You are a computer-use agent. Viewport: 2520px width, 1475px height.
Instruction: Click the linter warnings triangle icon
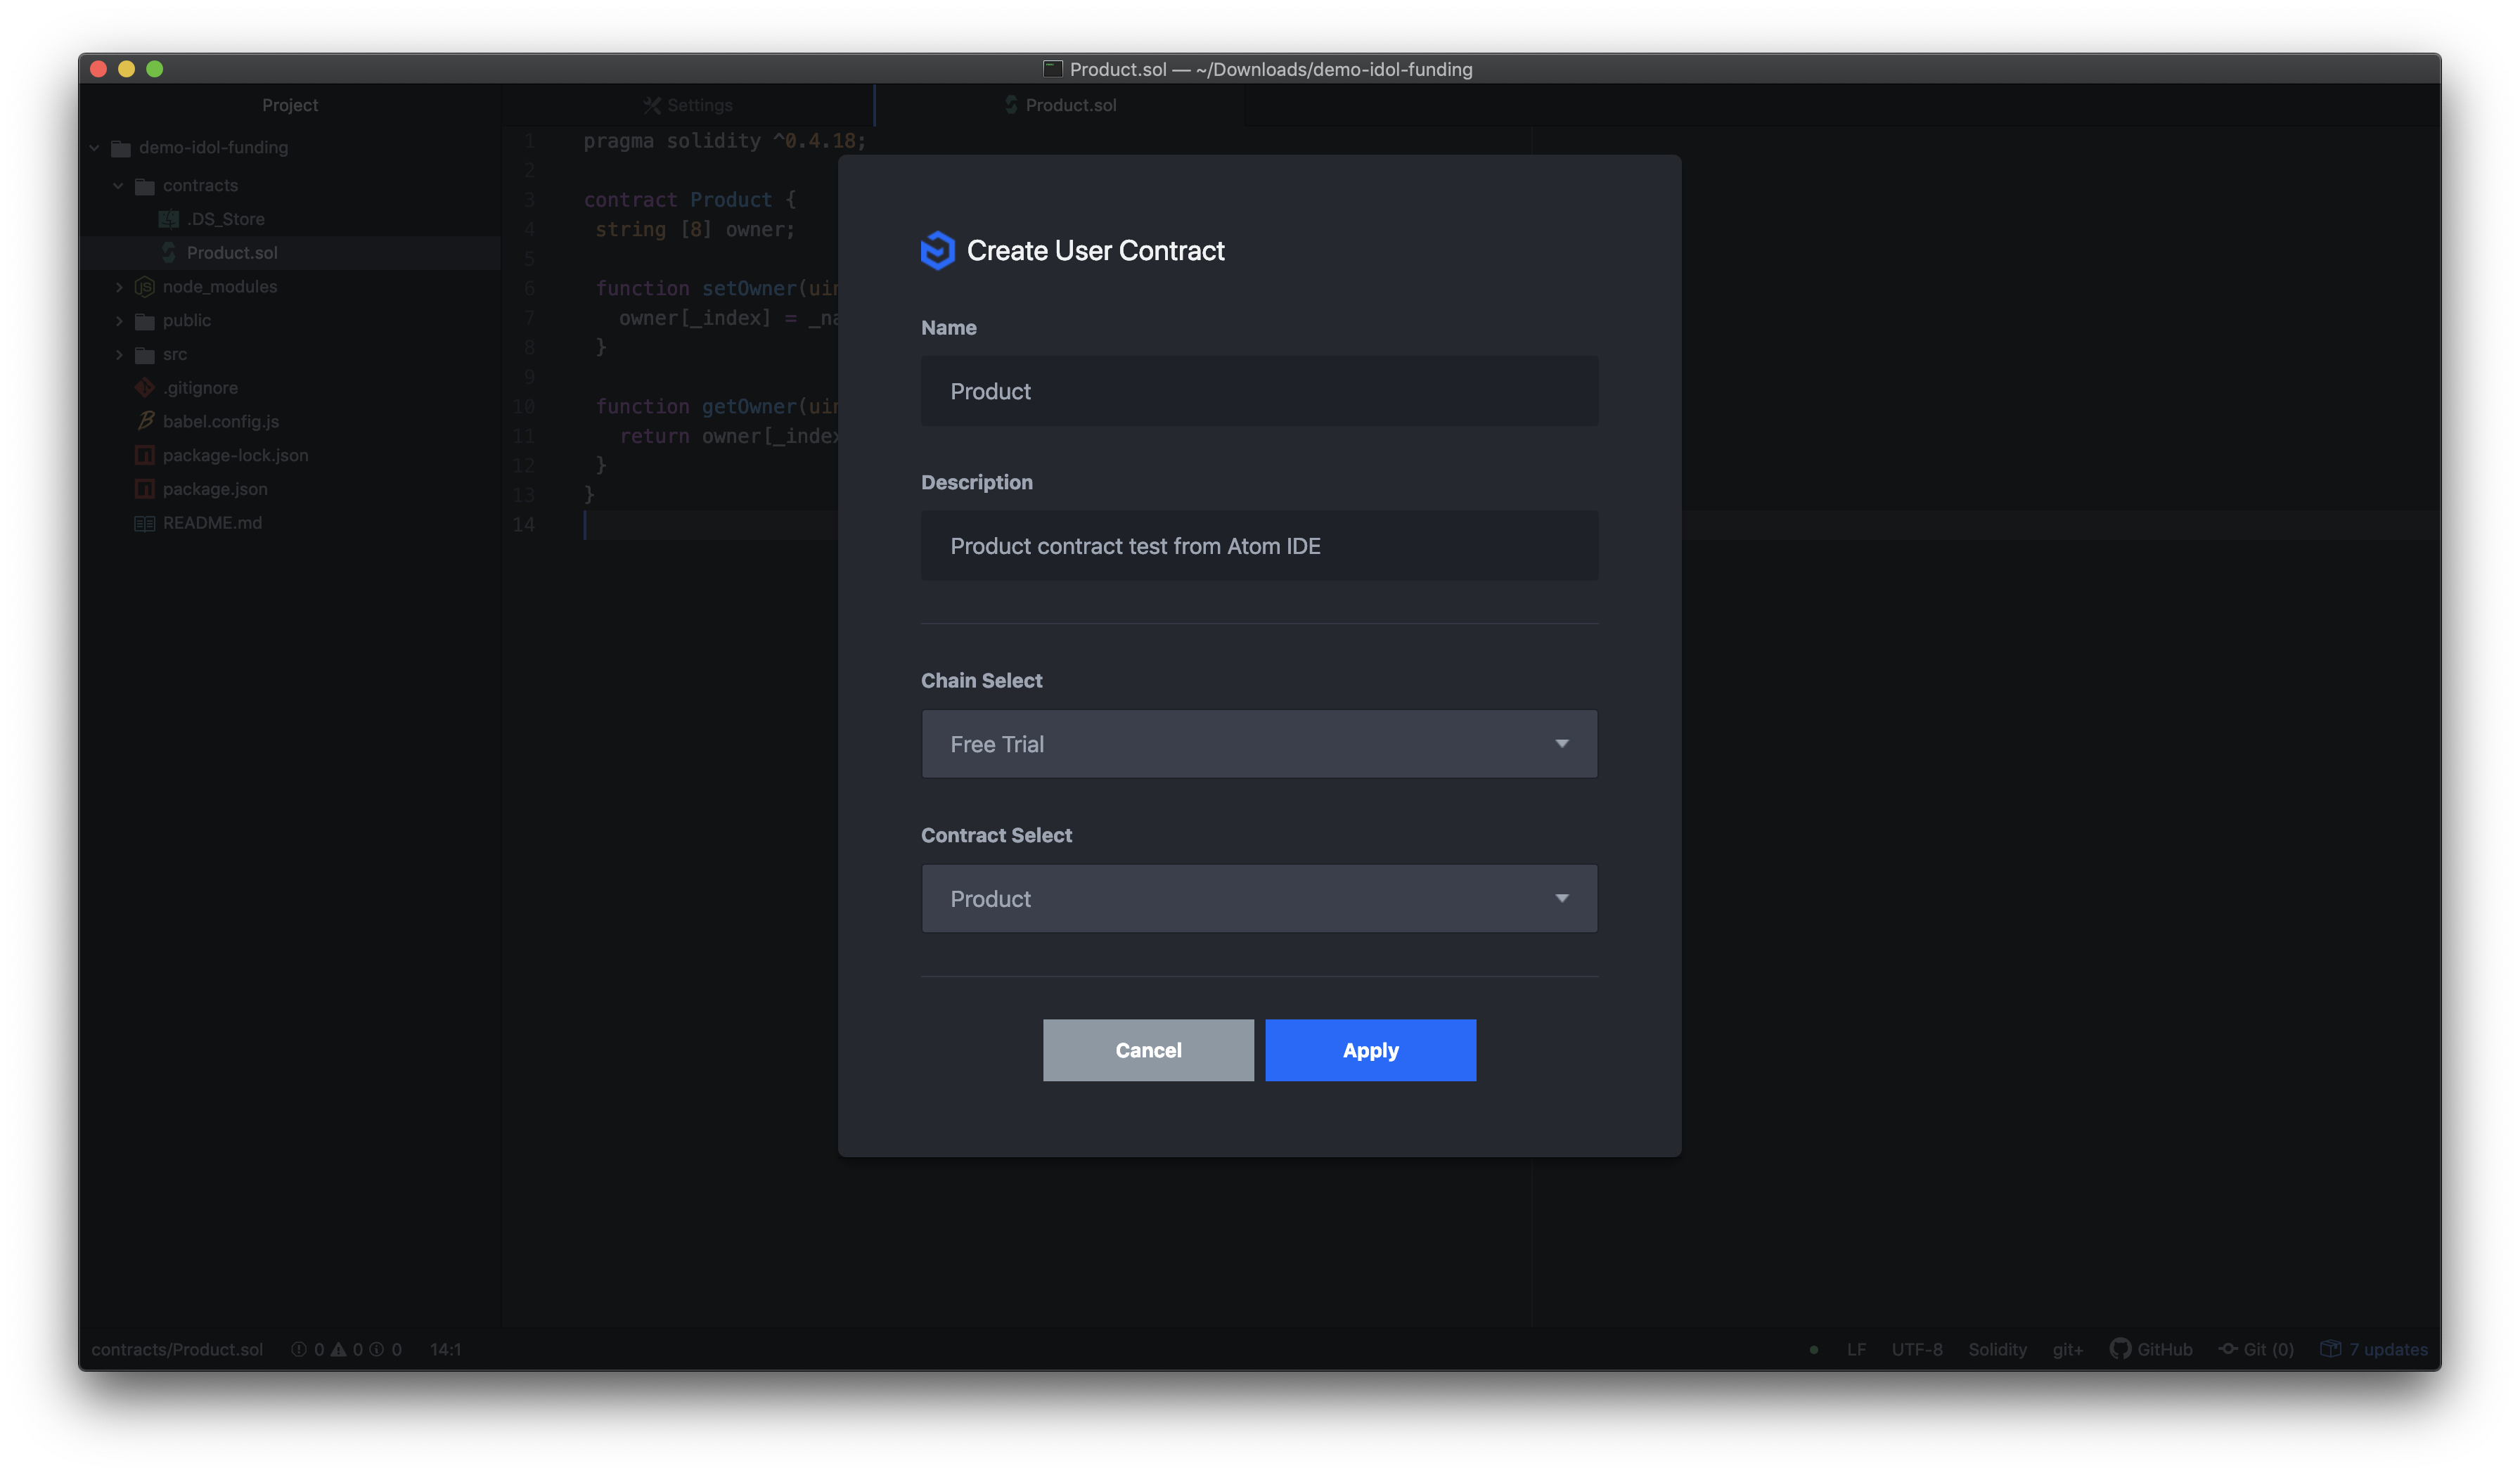(339, 1349)
